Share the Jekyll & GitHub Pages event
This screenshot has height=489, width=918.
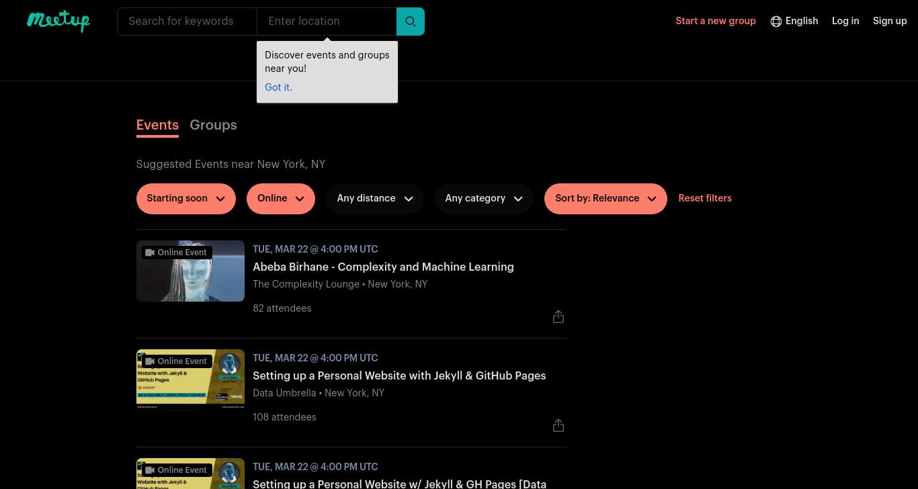coord(558,425)
